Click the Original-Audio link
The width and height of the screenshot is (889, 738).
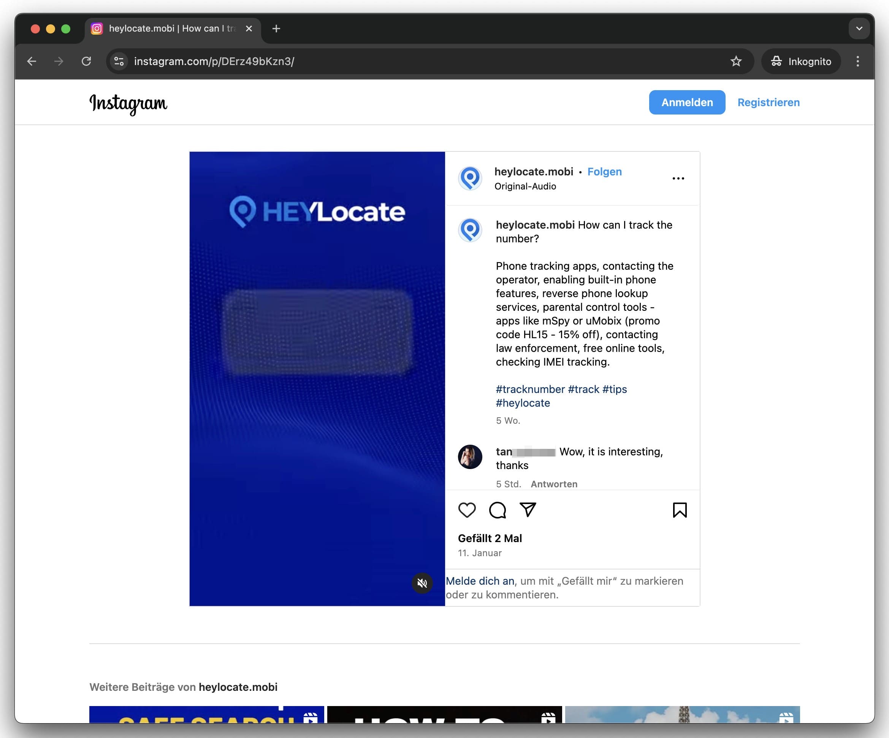click(525, 186)
